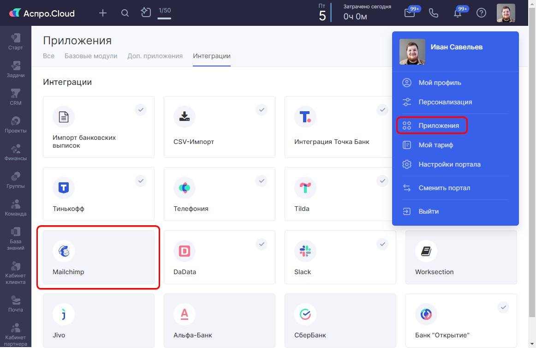Open Персонализация from user menu
The image size is (536, 348).
(445, 102)
